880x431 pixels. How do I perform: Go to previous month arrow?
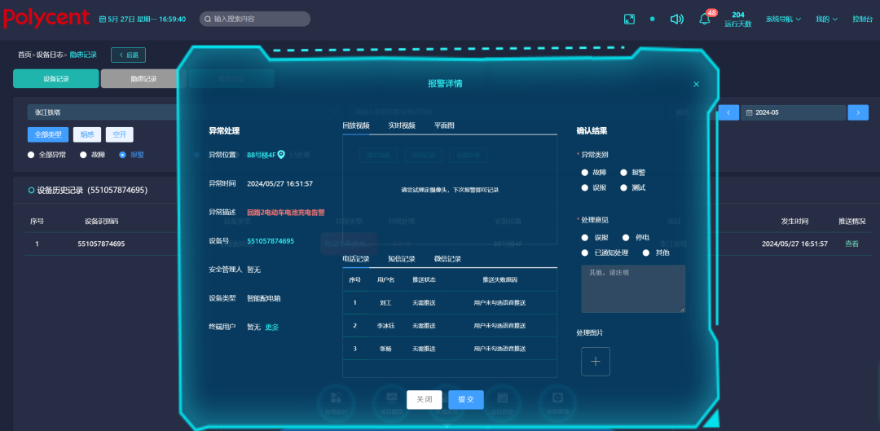pos(728,112)
